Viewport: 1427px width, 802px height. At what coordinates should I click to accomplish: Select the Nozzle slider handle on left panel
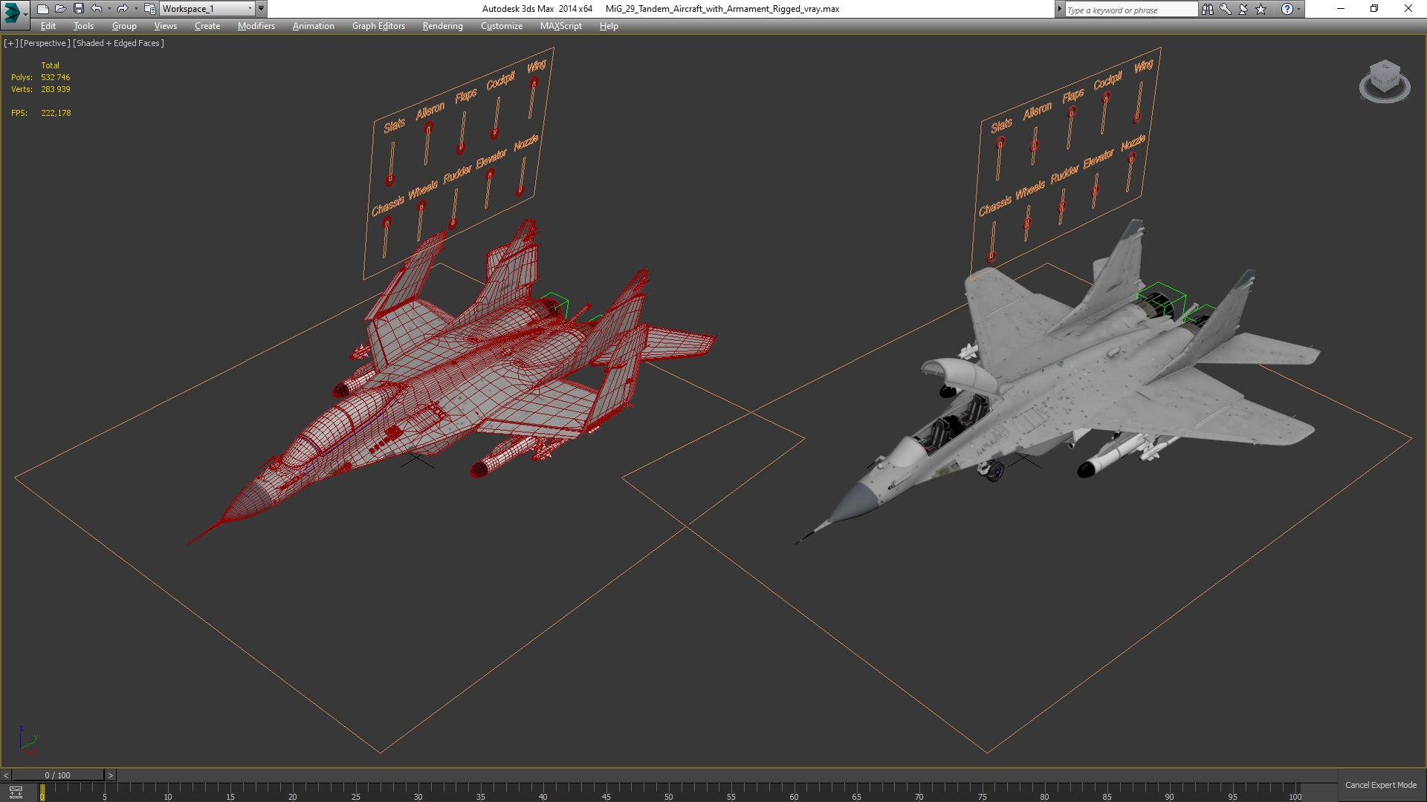pyautogui.click(x=520, y=192)
